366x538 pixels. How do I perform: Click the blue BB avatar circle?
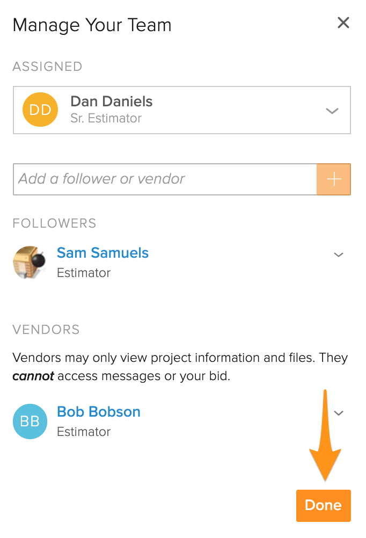pos(30,421)
